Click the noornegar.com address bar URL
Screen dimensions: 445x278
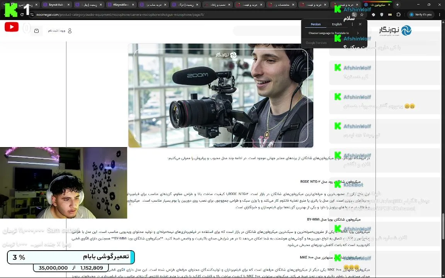point(121,14)
